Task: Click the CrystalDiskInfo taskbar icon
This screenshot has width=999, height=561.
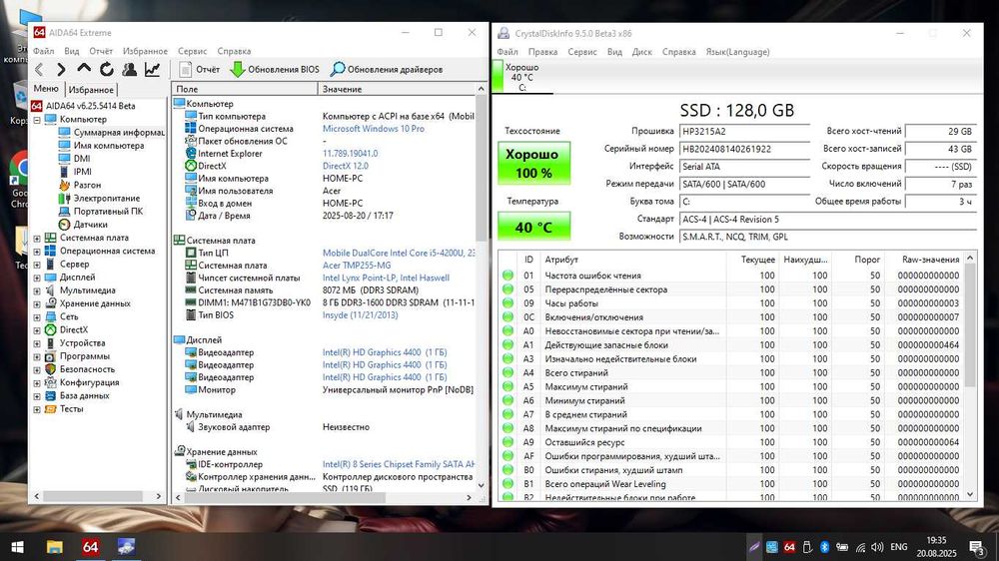Action: pyautogui.click(x=126, y=547)
